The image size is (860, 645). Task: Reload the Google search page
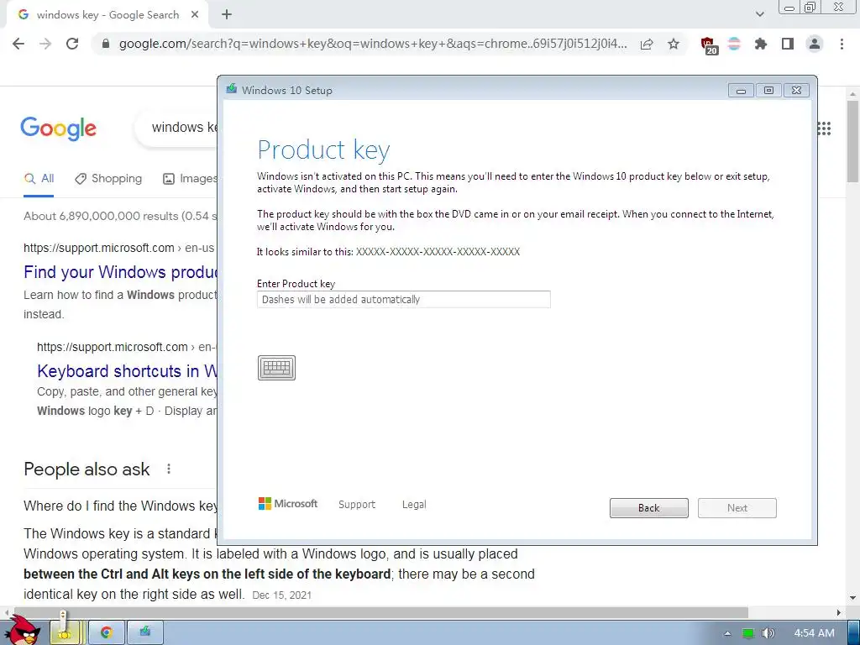(72, 44)
